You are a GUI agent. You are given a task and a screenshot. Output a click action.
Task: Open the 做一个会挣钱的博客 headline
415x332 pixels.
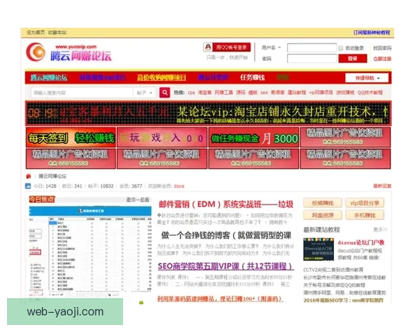point(226,235)
